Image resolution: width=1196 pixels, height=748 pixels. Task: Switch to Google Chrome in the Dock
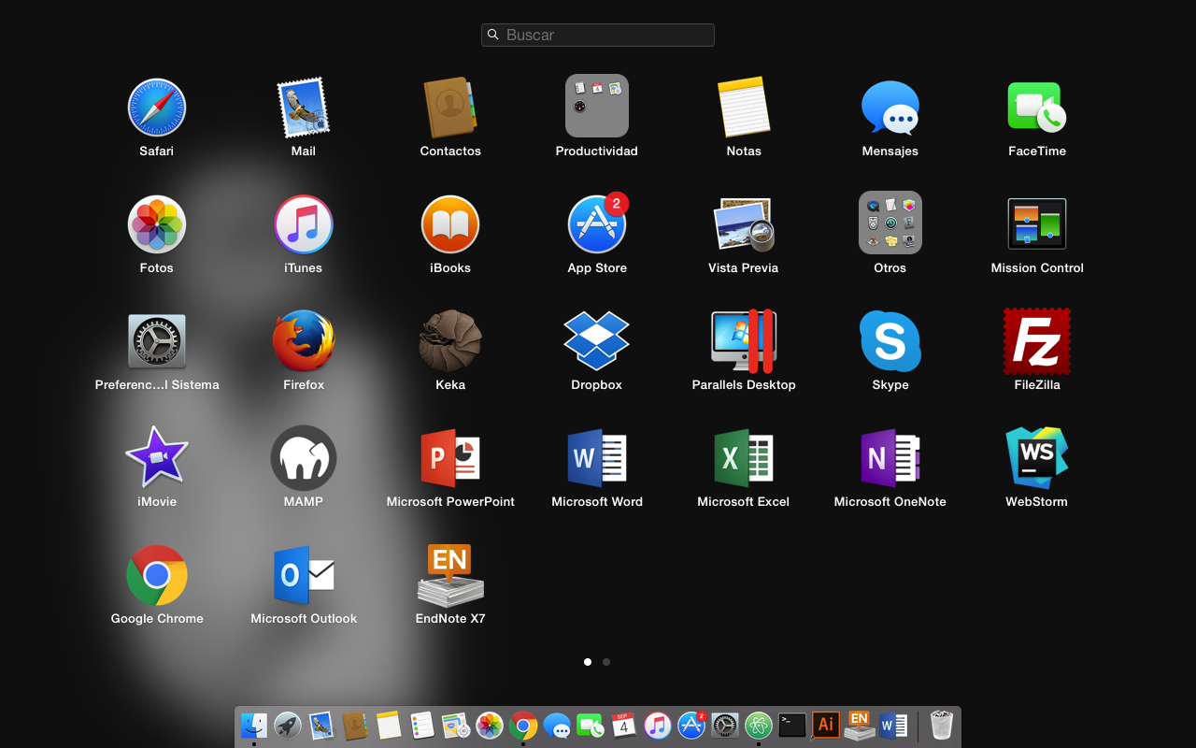point(523,726)
